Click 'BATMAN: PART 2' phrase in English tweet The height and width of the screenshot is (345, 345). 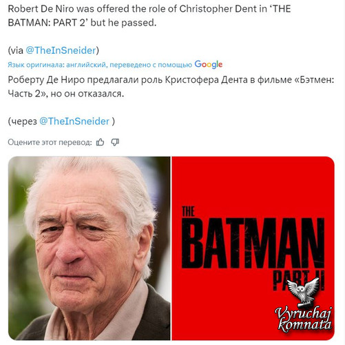46,23
